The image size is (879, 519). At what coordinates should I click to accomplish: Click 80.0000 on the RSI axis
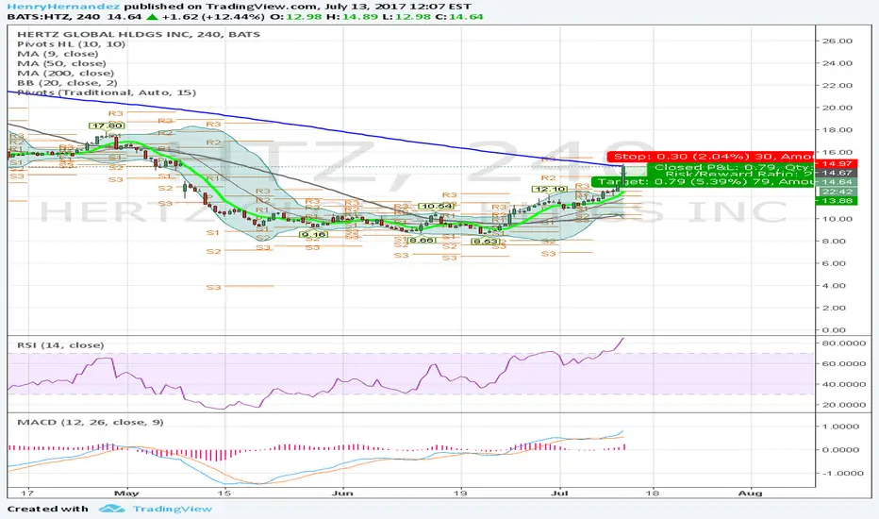844,343
